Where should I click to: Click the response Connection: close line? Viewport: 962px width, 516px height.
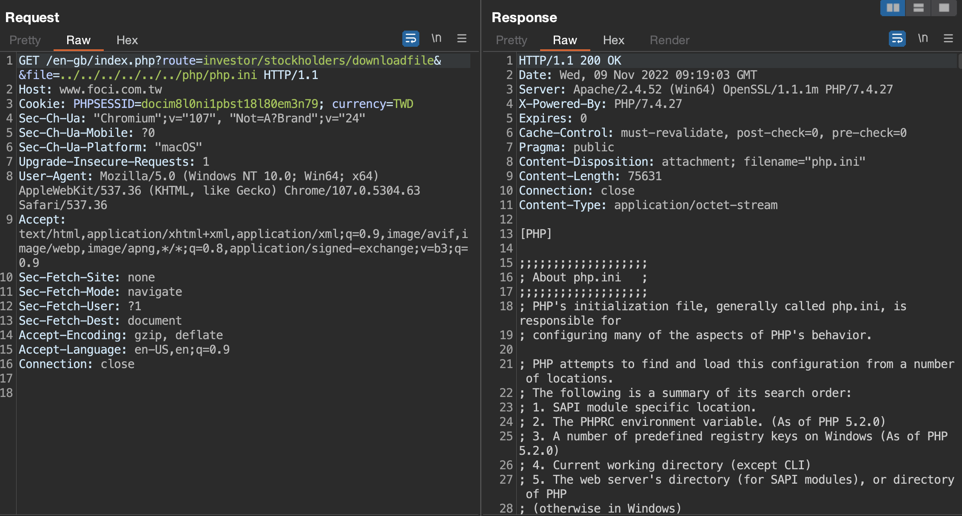pyautogui.click(x=577, y=190)
